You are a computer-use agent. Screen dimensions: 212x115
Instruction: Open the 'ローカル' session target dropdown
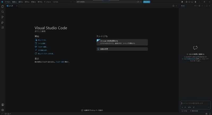pos(184,111)
